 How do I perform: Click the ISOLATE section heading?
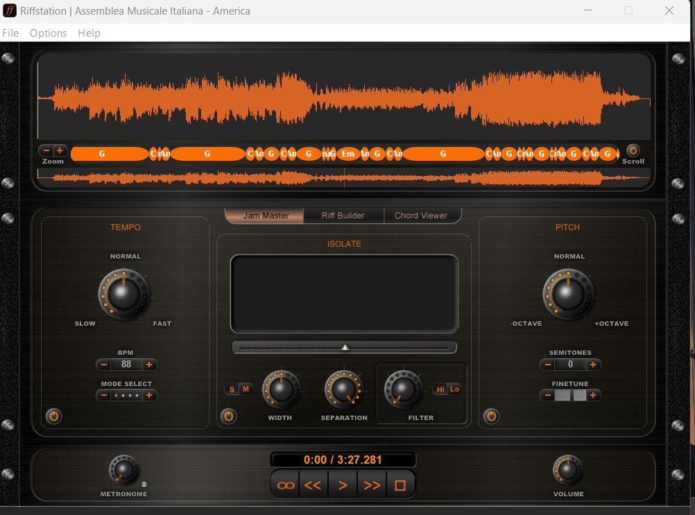pyautogui.click(x=344, y=244)
